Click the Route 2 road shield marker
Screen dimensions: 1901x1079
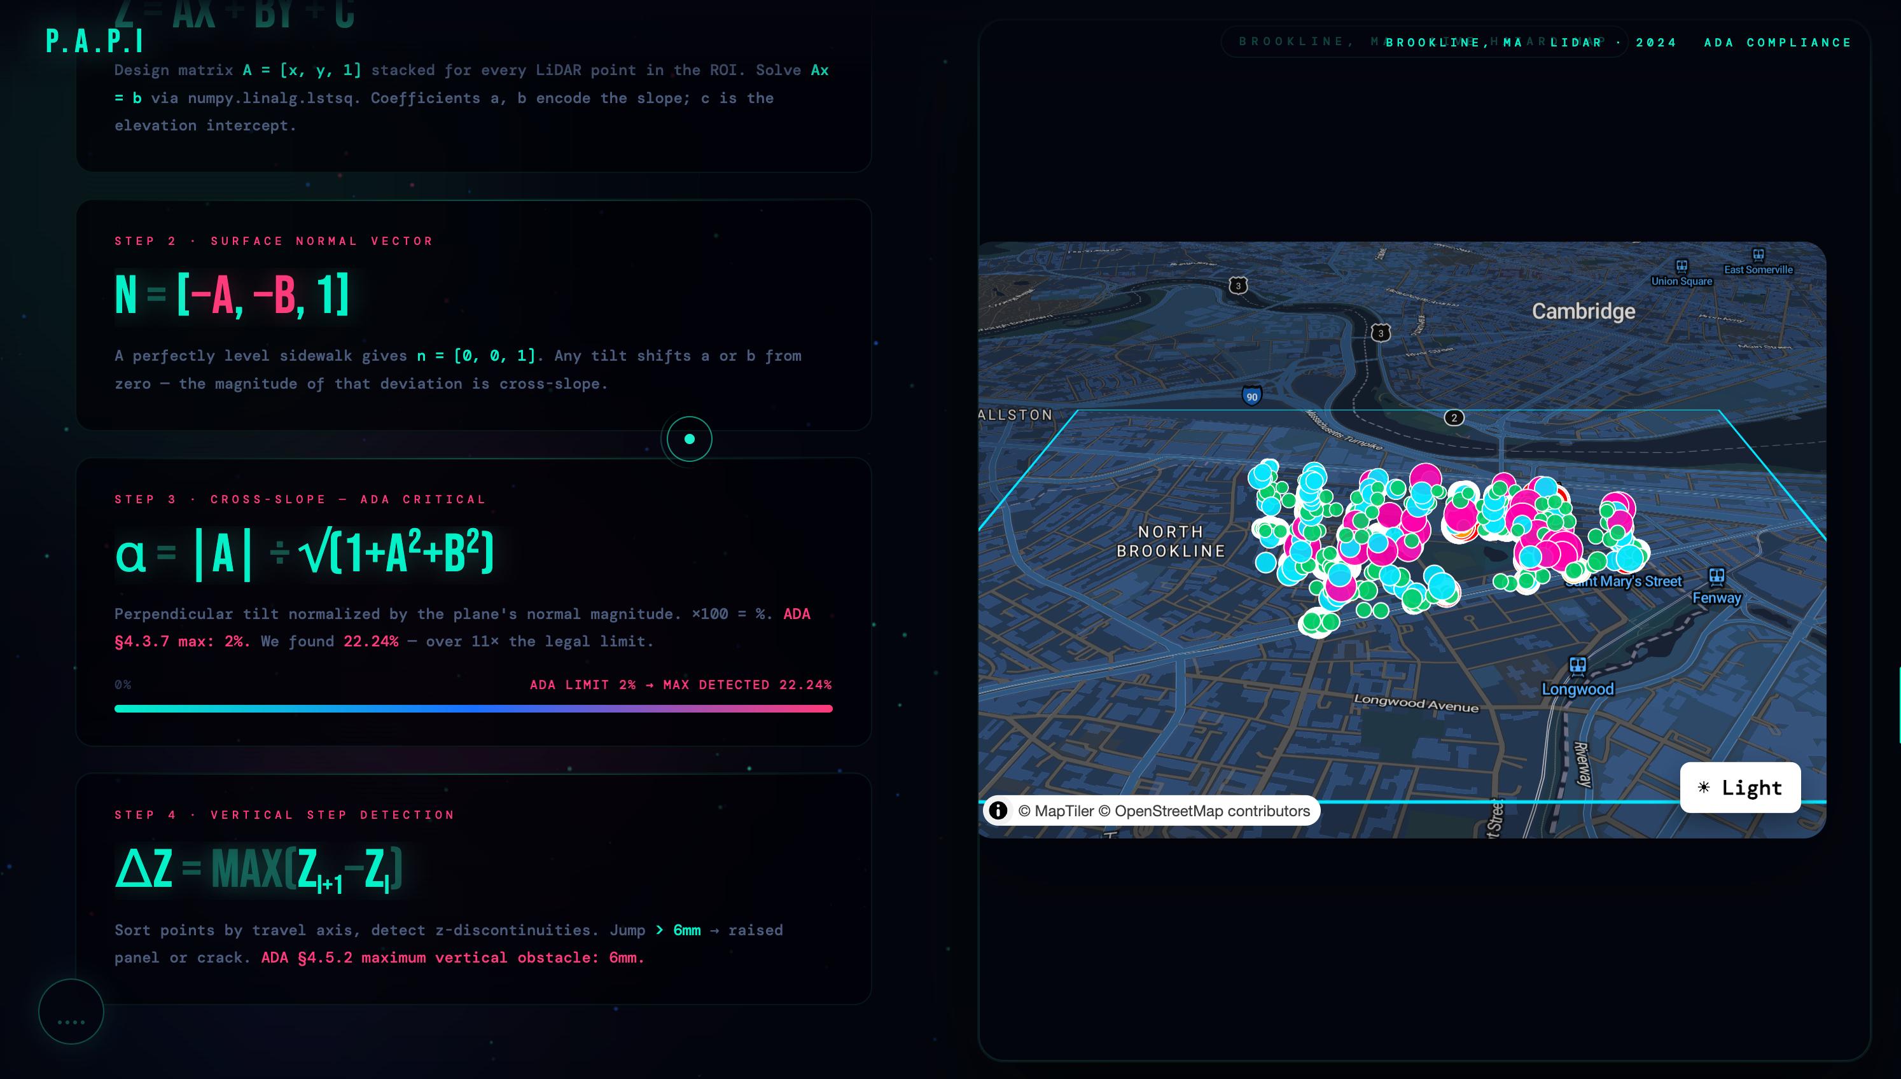[x=1454, y=418]
